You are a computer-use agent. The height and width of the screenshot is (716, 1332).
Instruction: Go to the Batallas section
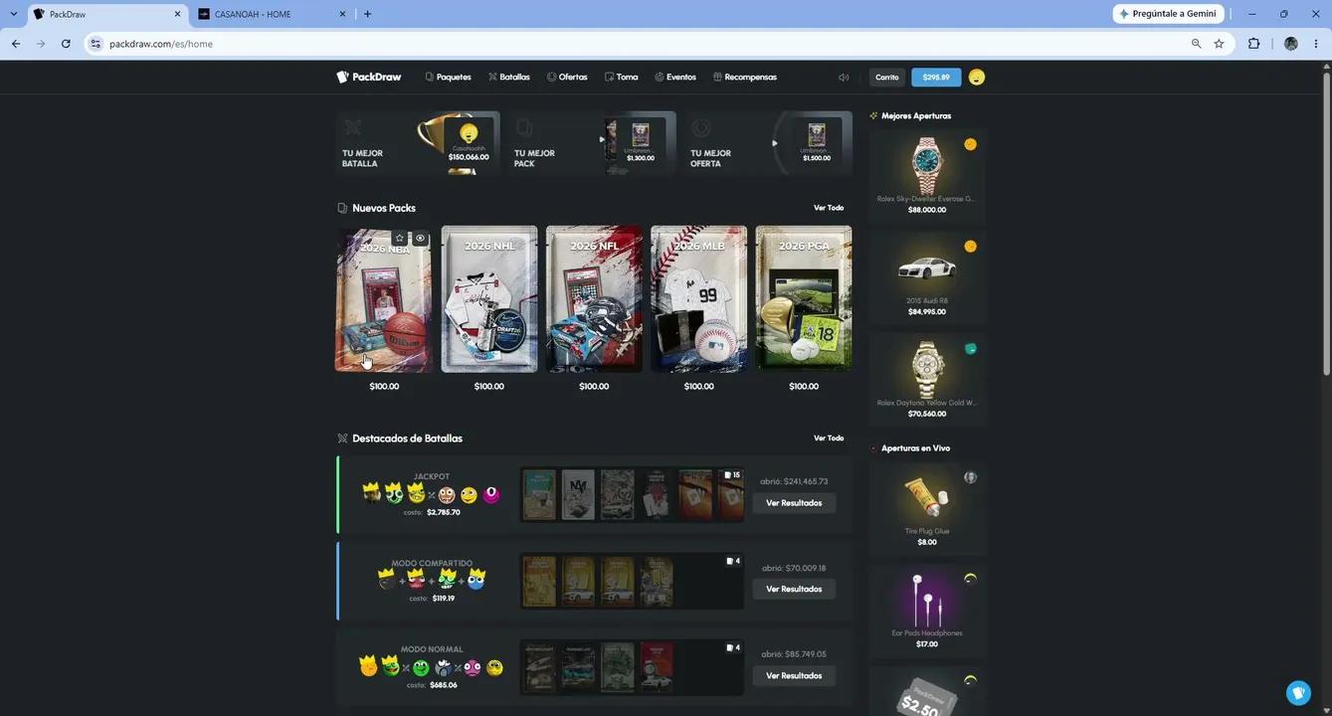click(508, 77)
